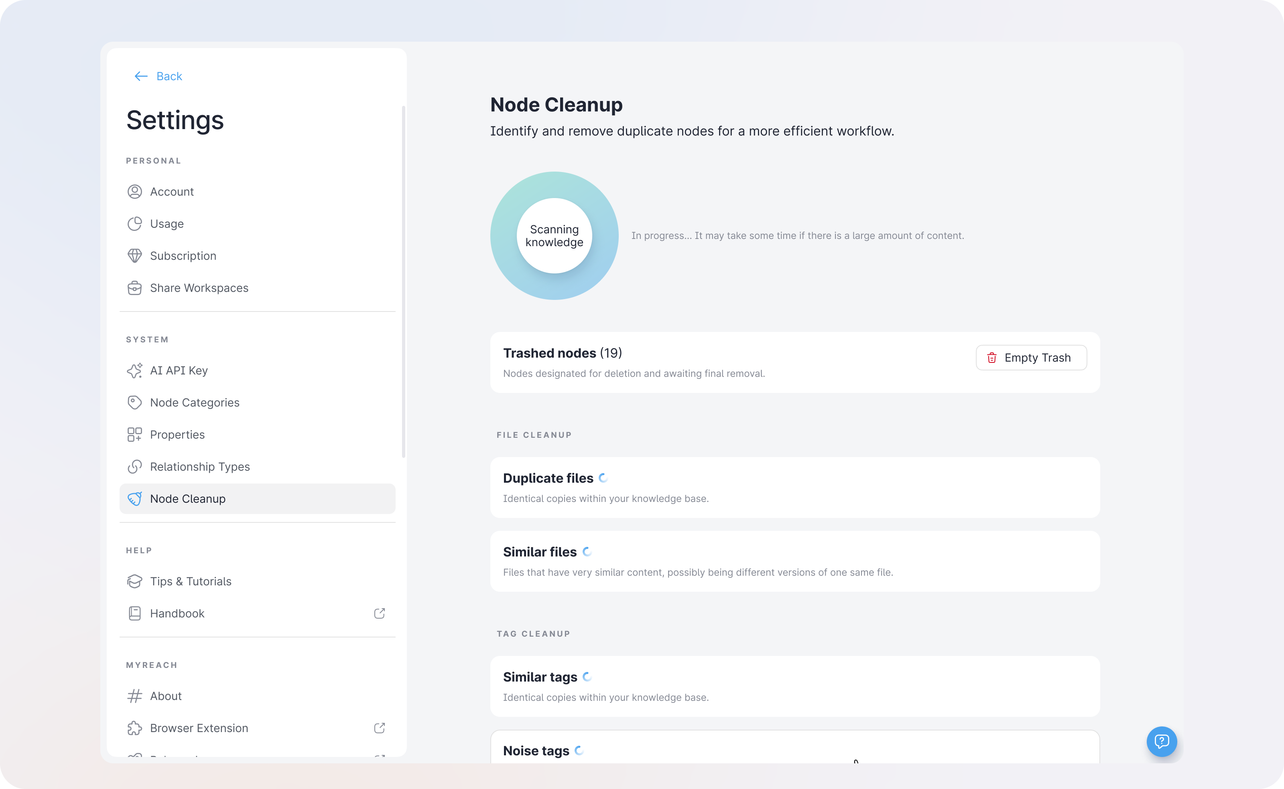Image resolution: width=1284 pixels, height=789 pixels.
Task: Open the Usage settings page
Action: (258, 224)
